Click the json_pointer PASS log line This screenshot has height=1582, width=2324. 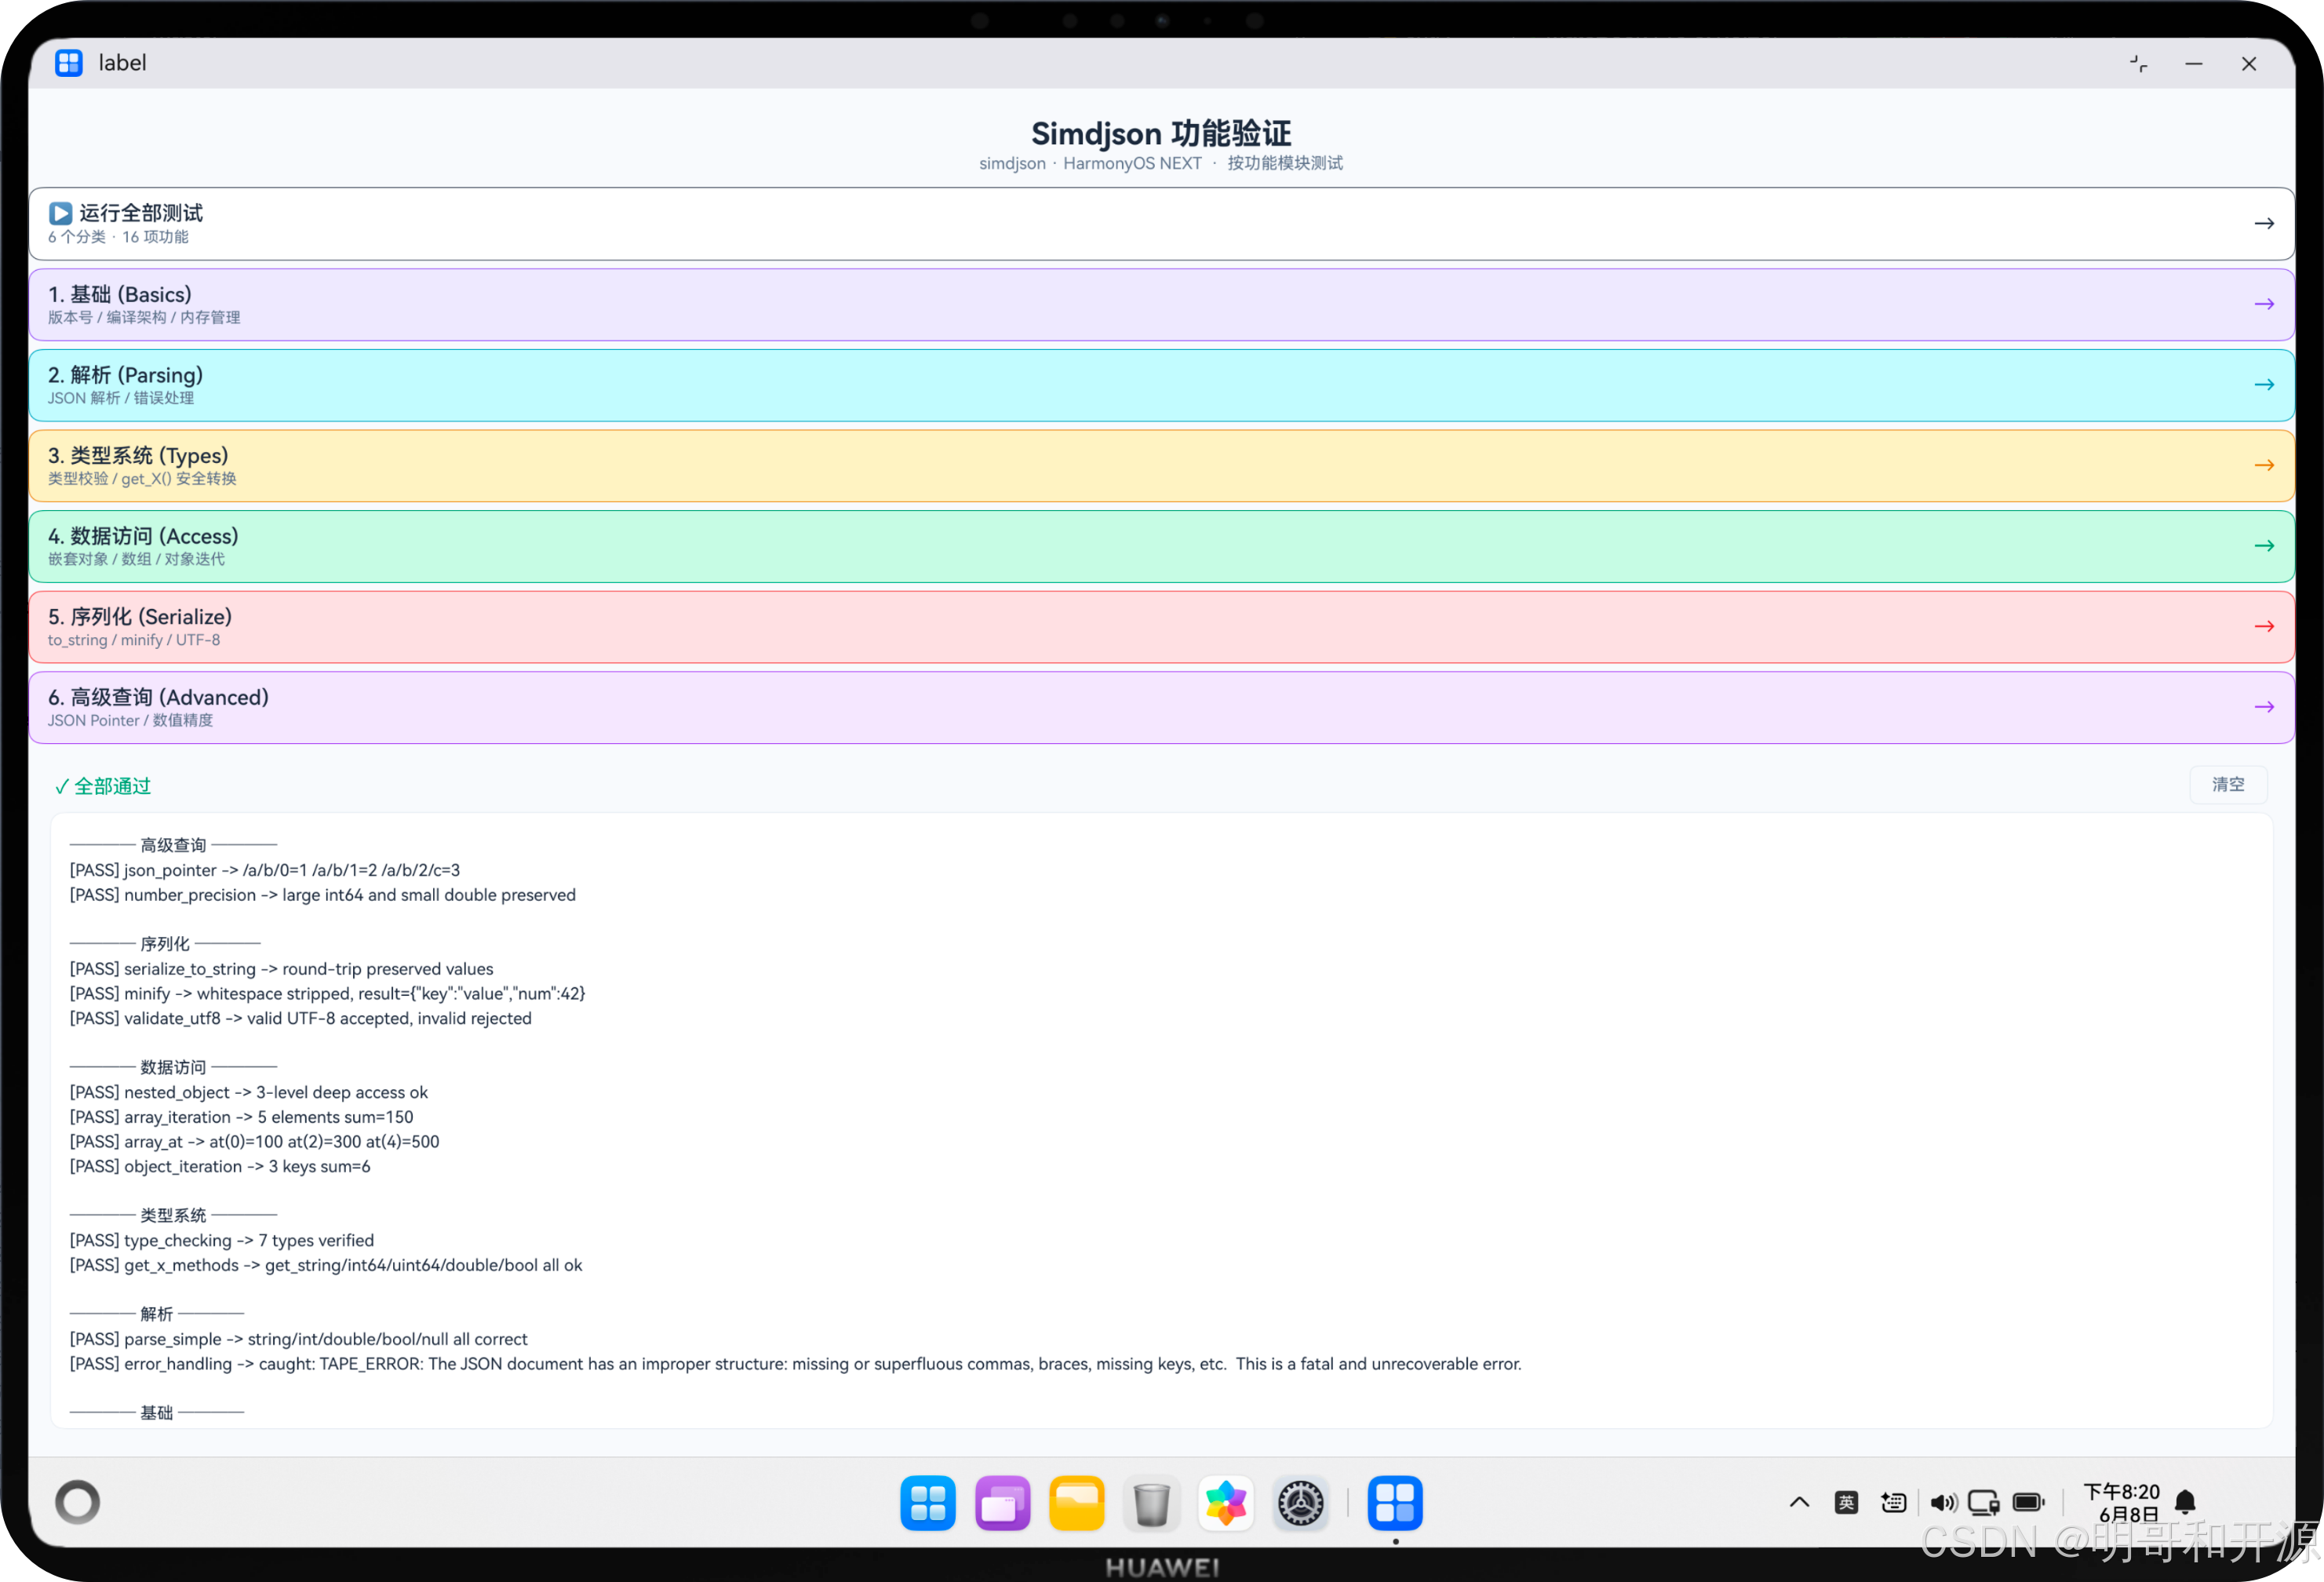tap(265, 870)
